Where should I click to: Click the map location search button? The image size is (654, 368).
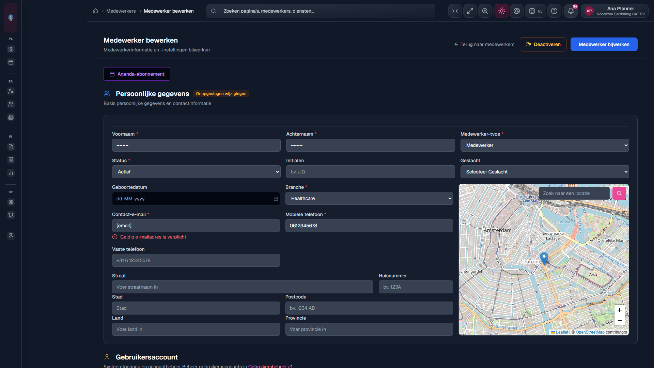point(619,193)
